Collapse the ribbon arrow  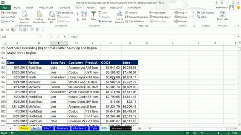click(x=238, y=26)
